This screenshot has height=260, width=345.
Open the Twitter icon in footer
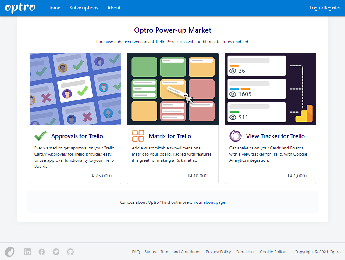pyautogui.click(x=56, y=252)
